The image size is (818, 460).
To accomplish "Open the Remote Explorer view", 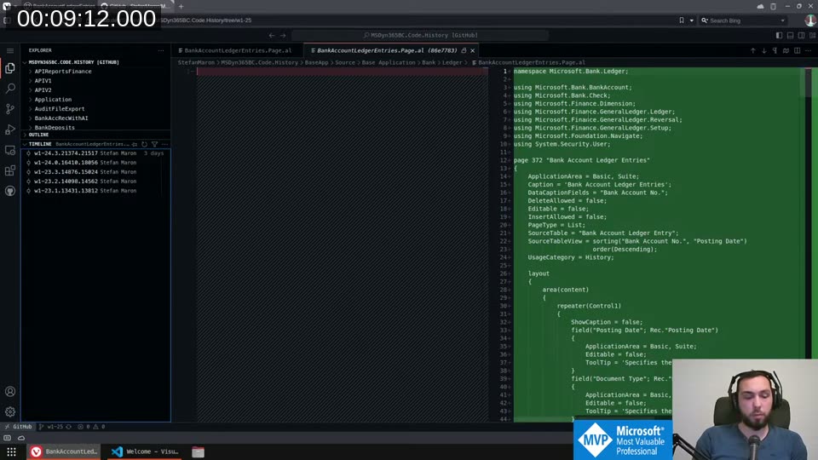I will pos(10,150).
